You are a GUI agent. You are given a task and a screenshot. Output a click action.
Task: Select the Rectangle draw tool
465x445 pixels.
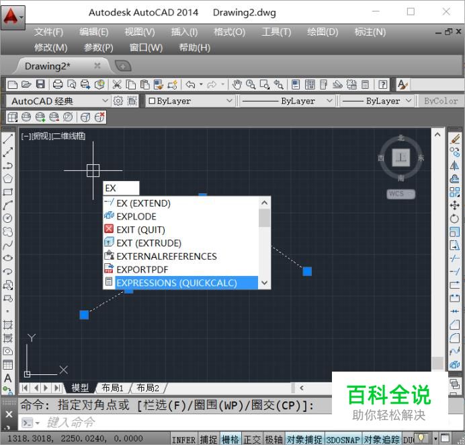(7, 192)
